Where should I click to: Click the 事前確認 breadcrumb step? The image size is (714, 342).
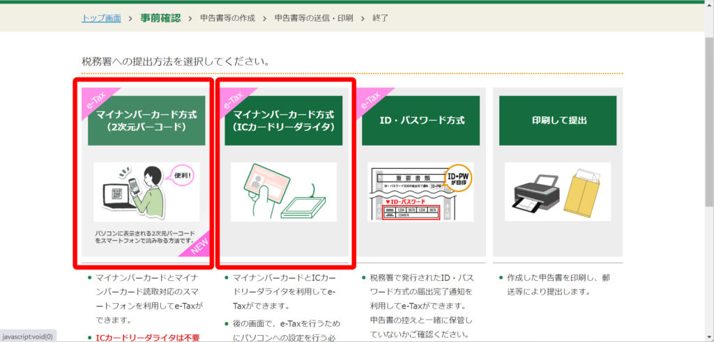pos(160,18)
